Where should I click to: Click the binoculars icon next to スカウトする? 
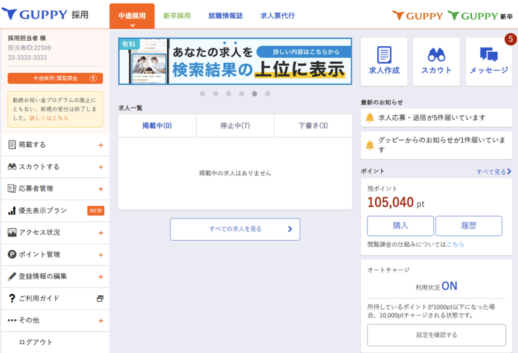(12, 166)
